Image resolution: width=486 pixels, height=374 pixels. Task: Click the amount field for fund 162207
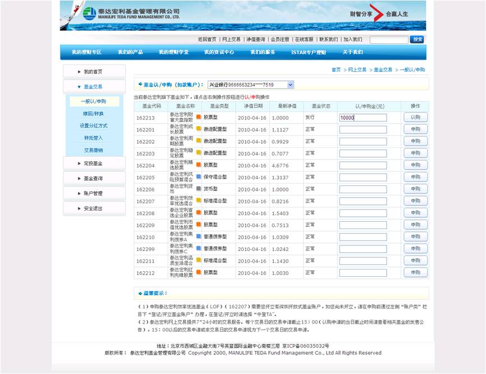[x=363, y=201]
